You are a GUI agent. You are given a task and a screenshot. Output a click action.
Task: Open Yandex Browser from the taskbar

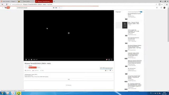coord(13,93)
